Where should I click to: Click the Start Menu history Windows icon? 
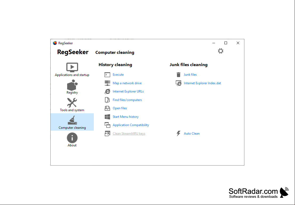(x=107, y=117)
